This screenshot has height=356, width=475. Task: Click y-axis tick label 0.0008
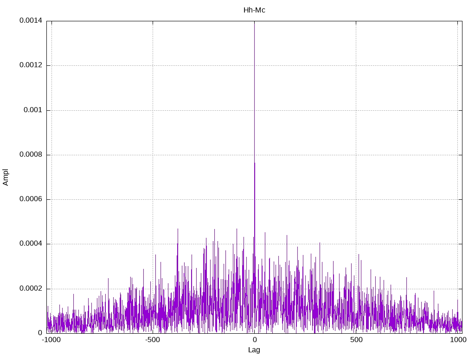31,154
